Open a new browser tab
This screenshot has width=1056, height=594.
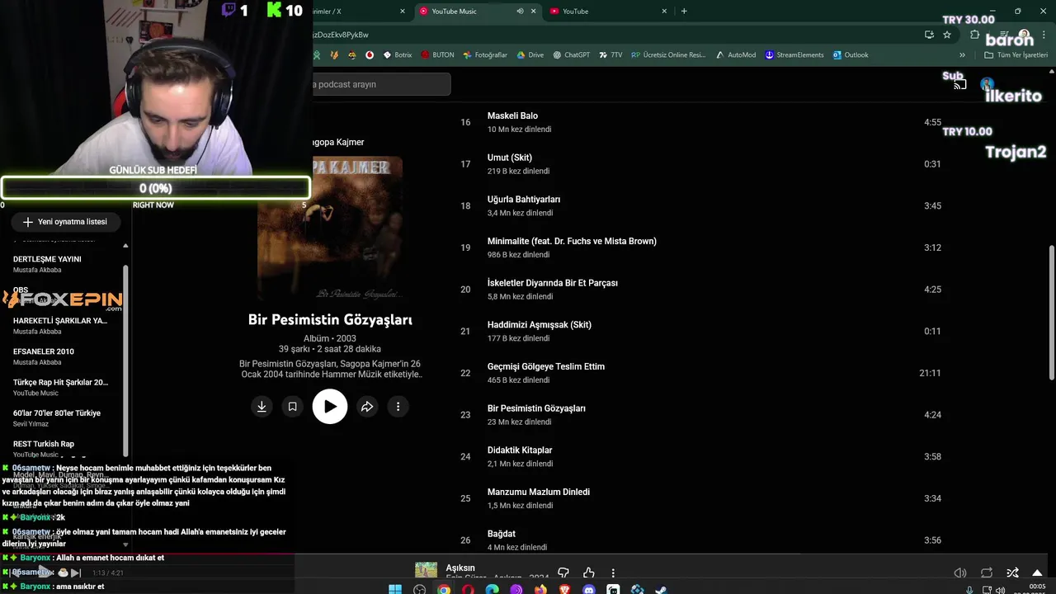pos(684,12)
